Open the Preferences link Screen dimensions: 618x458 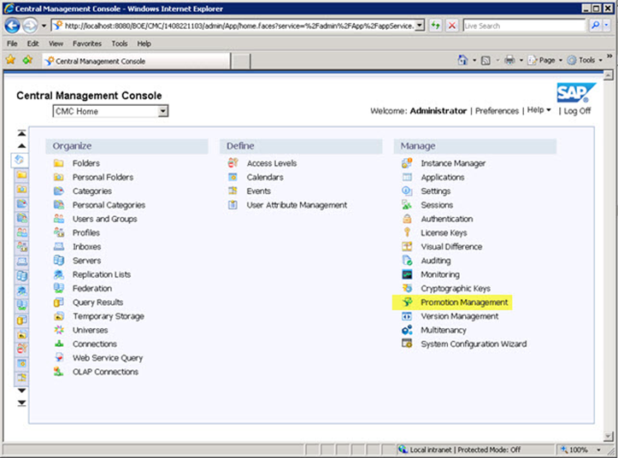[497, 111]
